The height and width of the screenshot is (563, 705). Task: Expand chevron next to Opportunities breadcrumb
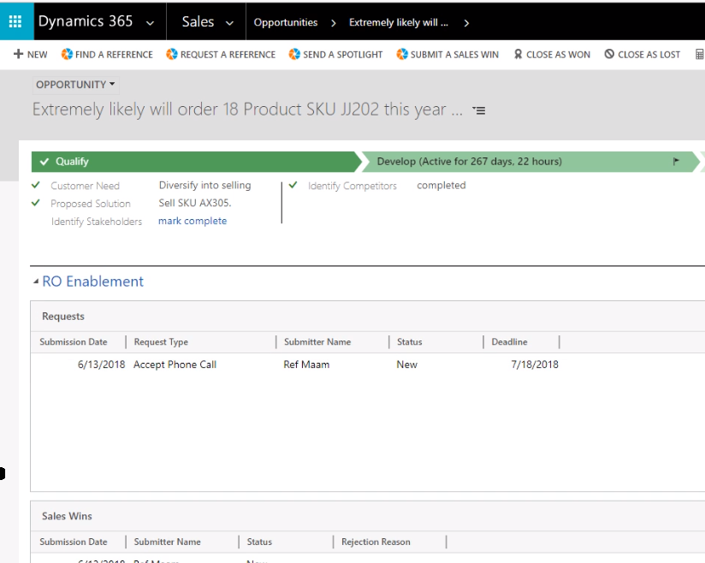pos(333,23)
